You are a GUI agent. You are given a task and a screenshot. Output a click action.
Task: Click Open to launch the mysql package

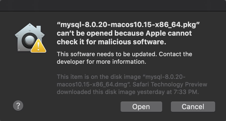click(x=141, y=107)
